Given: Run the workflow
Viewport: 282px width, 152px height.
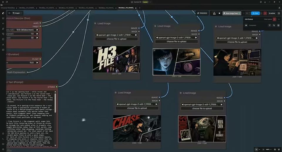Looking at the screenshot, I should 255,13.
